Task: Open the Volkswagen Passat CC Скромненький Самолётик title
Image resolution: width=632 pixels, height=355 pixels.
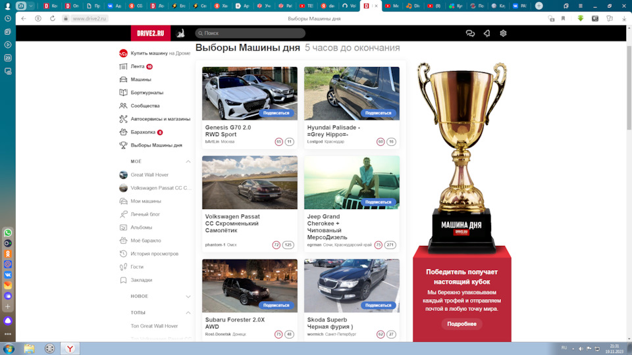Action: coord(232,224)
